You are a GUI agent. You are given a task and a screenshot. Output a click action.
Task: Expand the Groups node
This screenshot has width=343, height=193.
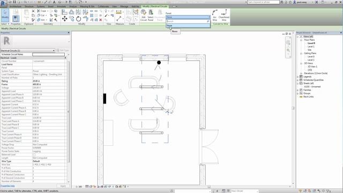pyautogui.click(x=298, y=93)
